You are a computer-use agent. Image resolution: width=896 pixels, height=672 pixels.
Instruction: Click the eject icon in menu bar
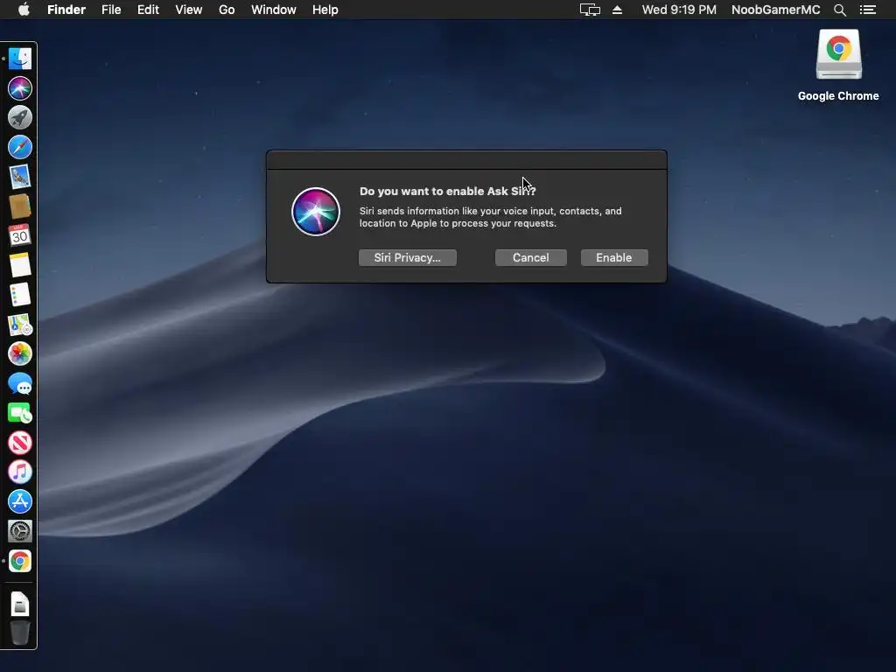tap(617, 10)
